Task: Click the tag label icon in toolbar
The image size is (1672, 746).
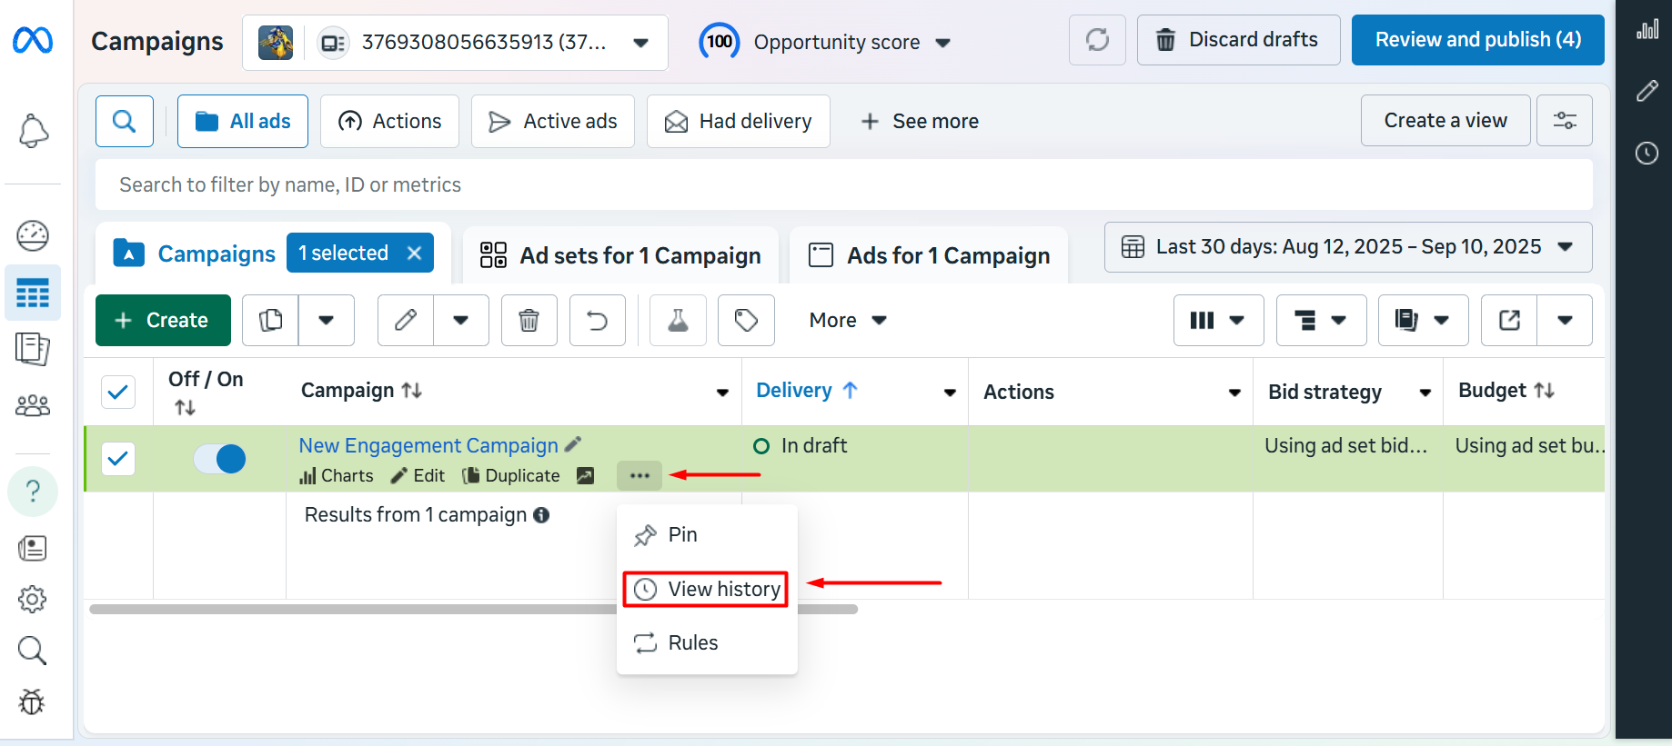Action: (746, 320)
